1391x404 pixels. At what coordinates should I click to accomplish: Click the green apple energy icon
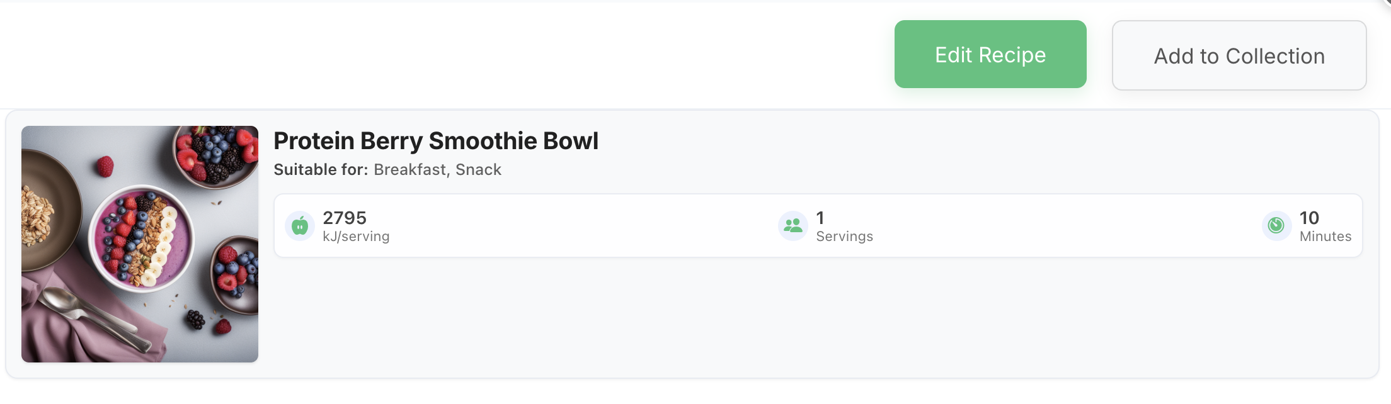[x=300, y=226]
